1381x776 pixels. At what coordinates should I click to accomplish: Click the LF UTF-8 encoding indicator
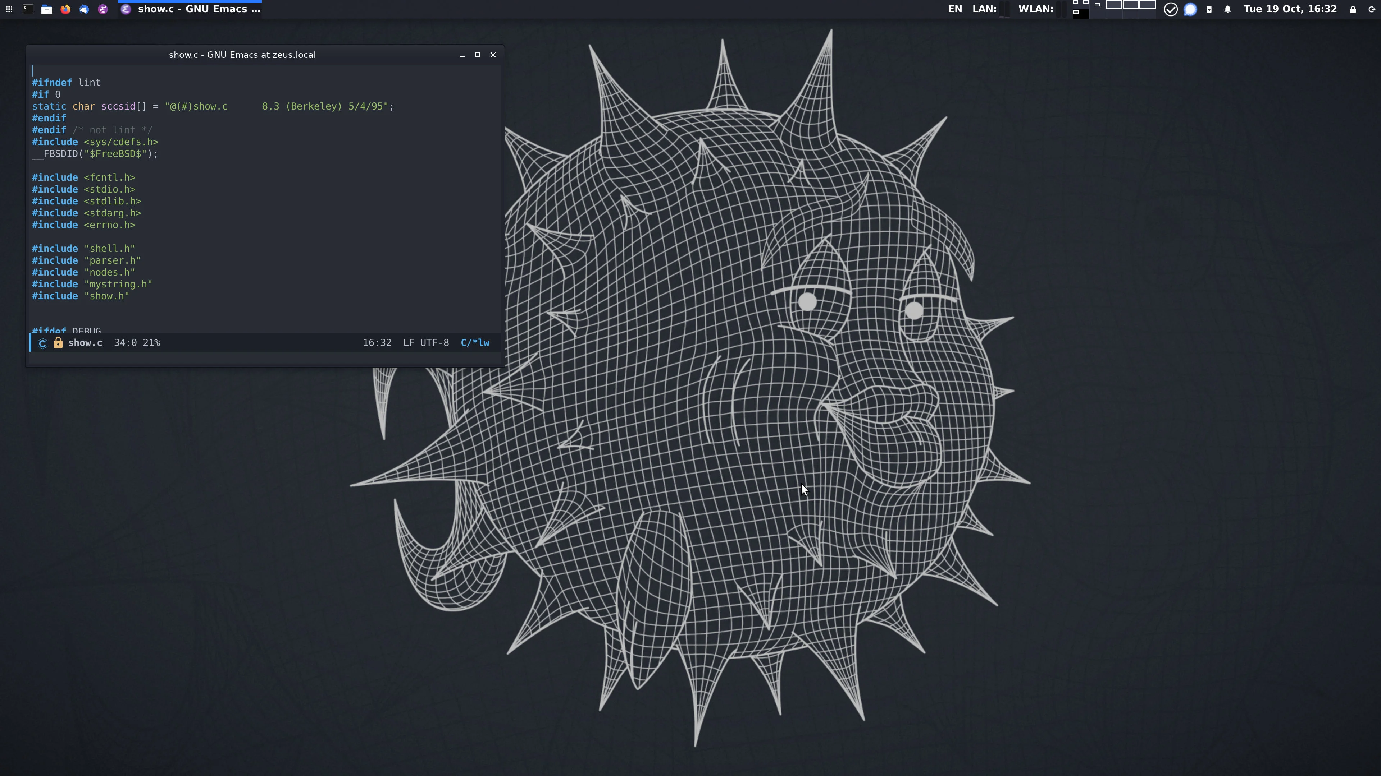point(426,343)
